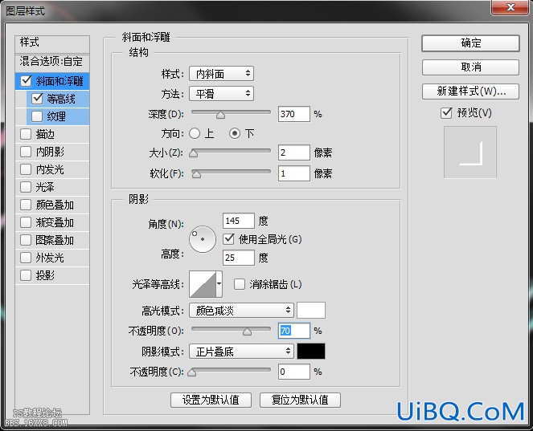533x431 pixels.
Task: Enable the 渐变叠加 checkbox
Action: 26,222
